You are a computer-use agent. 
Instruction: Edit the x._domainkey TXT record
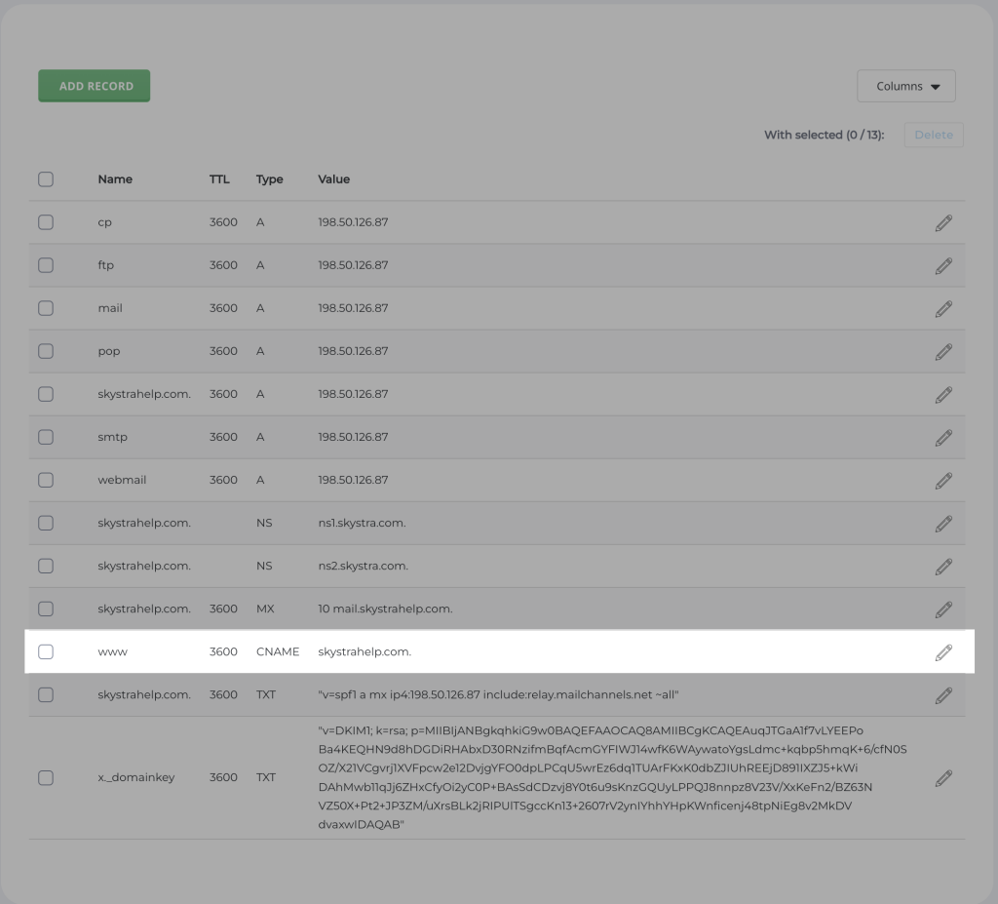[x=942, y=778]
